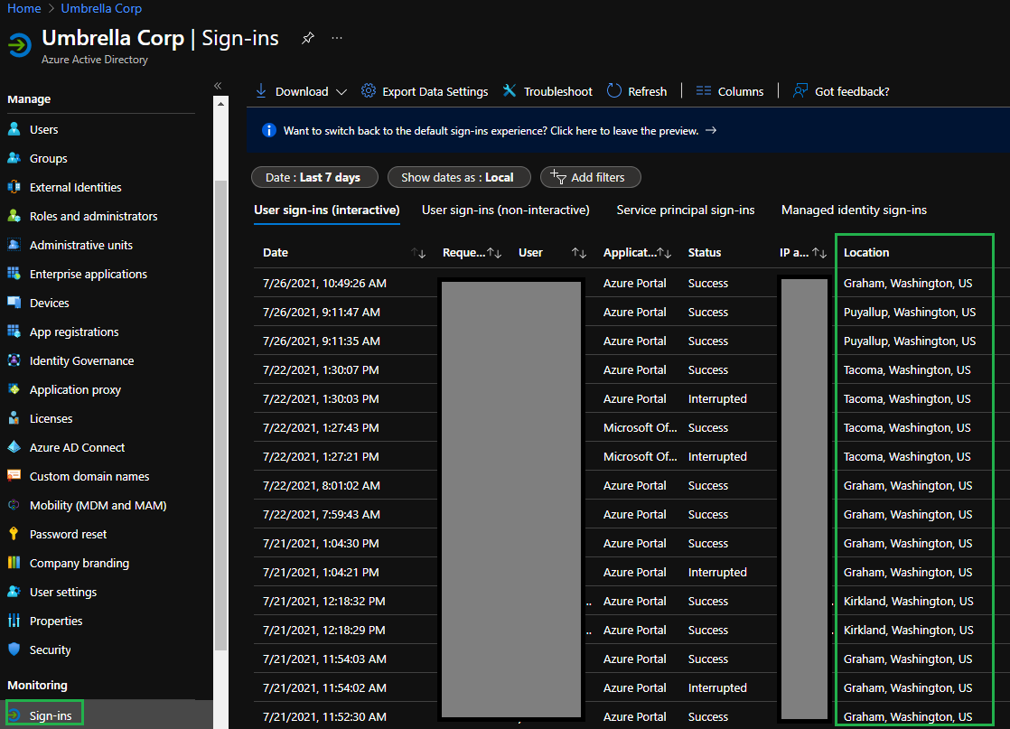Image resolution: width=1010 pixels, height=729 pixels.
Task: Sort by User column arrows
Action: point(579,253)
